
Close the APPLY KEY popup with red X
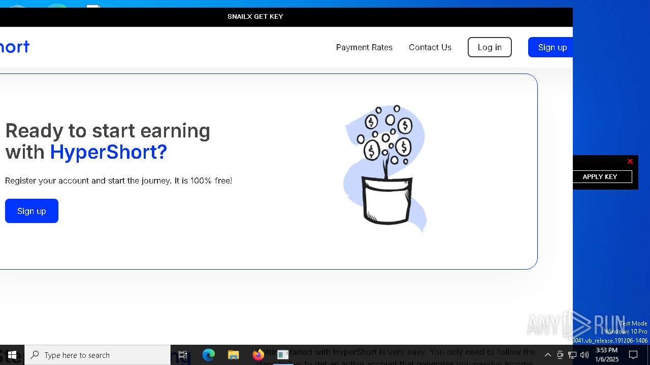[x=630, y=161]
